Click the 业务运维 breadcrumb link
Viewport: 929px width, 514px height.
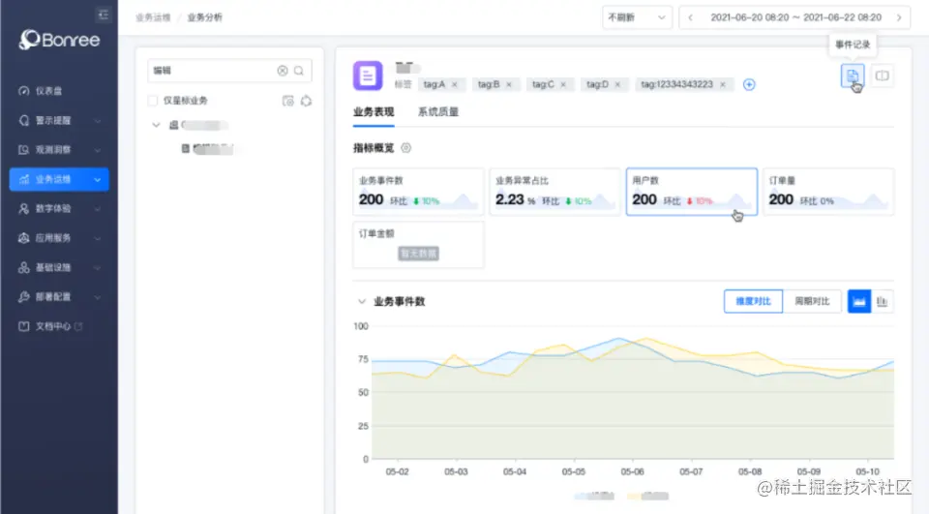(153, 17)
